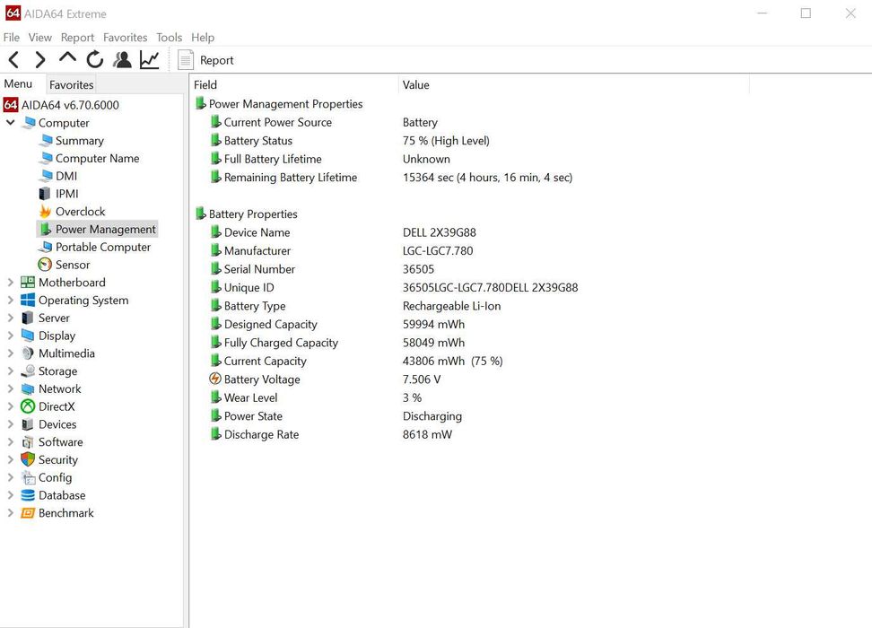Refresh the current page
Screen dimensions: 872x628
pyautogui.click(x=94, y=59)
